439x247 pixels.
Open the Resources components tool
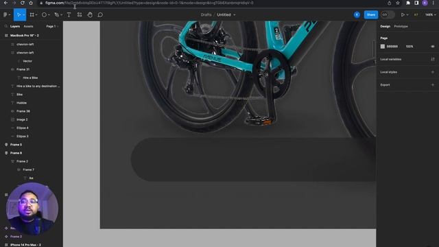point(80,15)
